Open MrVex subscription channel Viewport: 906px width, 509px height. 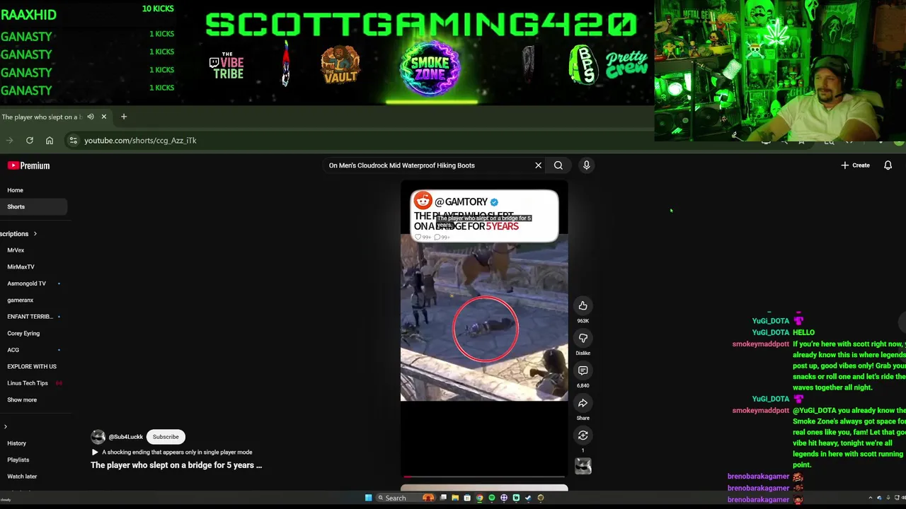click(x=16, y=250)
